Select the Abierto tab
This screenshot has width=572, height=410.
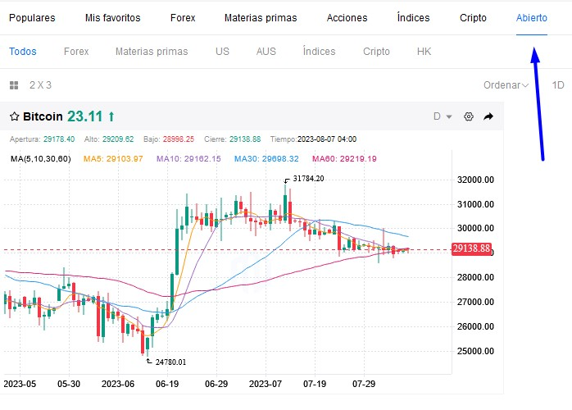coord(532,17)
